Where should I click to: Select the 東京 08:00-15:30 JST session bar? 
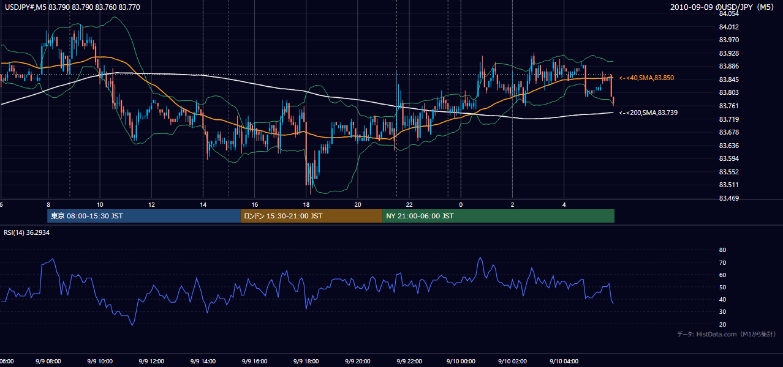(144, 216)
